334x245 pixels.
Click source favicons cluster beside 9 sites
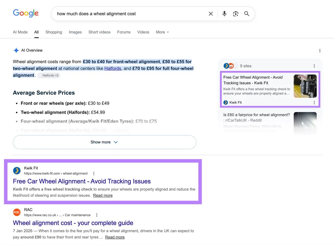coord(231,66)
